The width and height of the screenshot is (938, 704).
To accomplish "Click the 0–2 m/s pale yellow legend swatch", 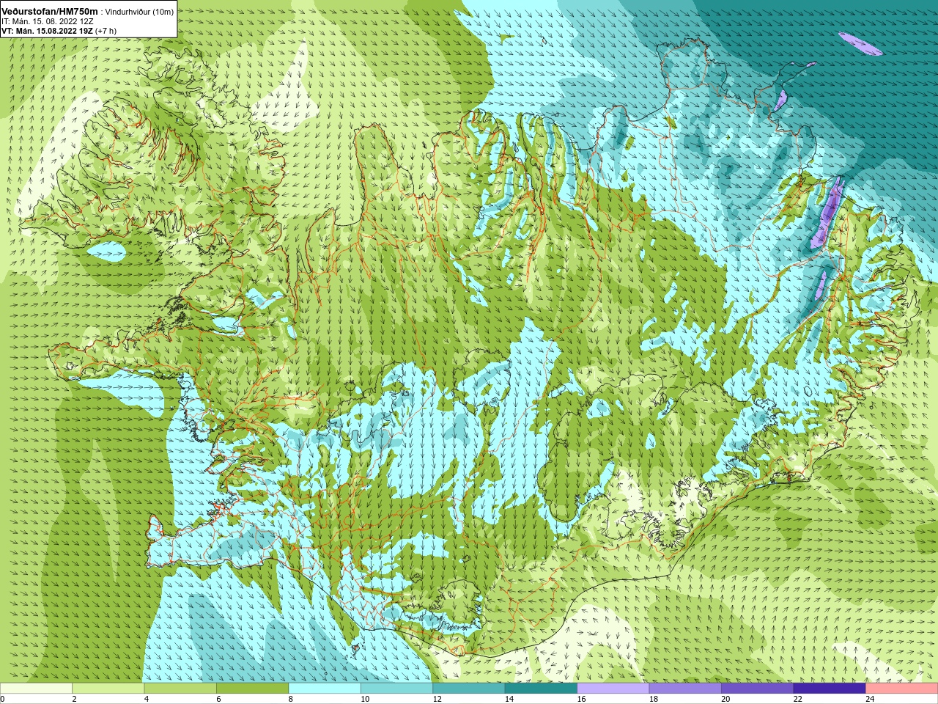I will point(36,689).
